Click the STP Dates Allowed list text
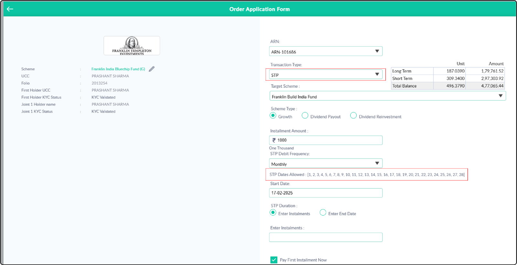Viewport: 517px width, 265px height. coord(367,174)
